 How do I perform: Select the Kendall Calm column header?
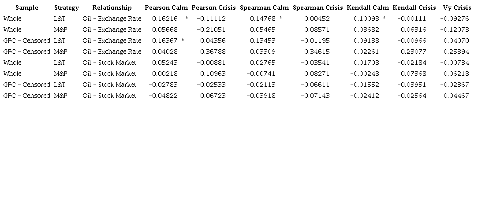tap(368, 7)
